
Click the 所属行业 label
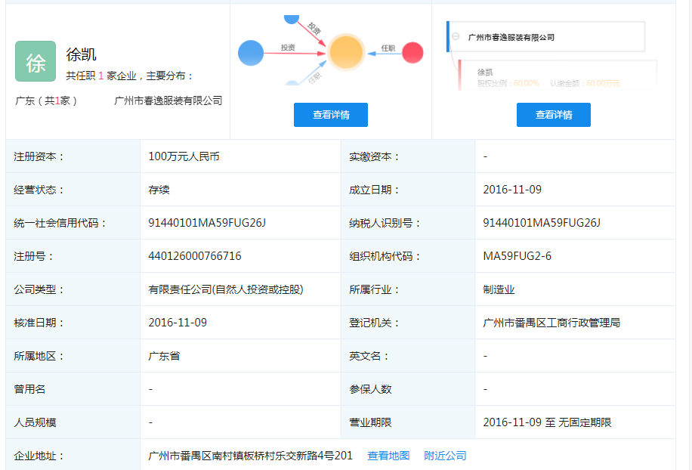pyautogui.click(x=374, y=289)
